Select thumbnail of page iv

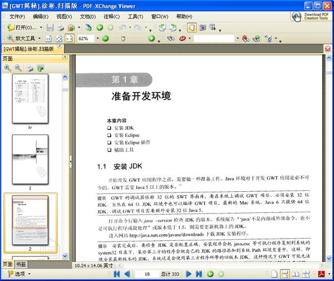pyautogui.click(x=30, y=99)
